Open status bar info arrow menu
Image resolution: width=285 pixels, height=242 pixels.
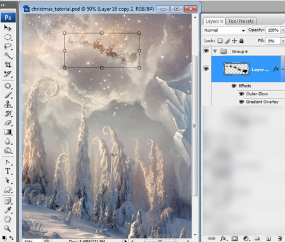coord(125,241)
